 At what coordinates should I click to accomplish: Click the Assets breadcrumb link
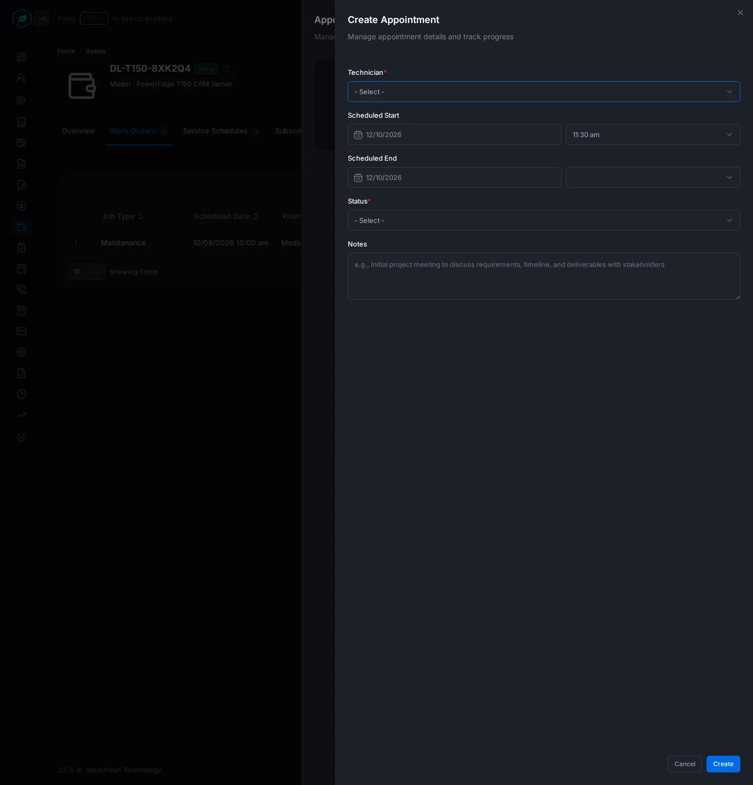click(x=96, y=51)
